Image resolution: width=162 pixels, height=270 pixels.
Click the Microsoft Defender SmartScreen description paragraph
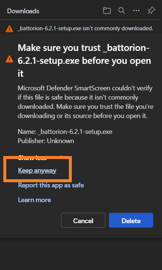pyautogui.click(x=85, y=102)
